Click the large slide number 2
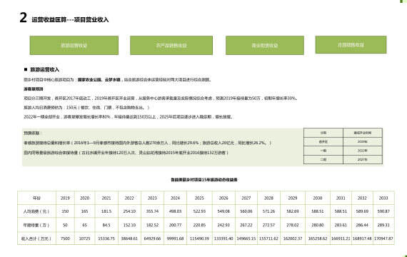Viewport: 407px width, 257px height. pyautogui.click(x=23, y=18)
